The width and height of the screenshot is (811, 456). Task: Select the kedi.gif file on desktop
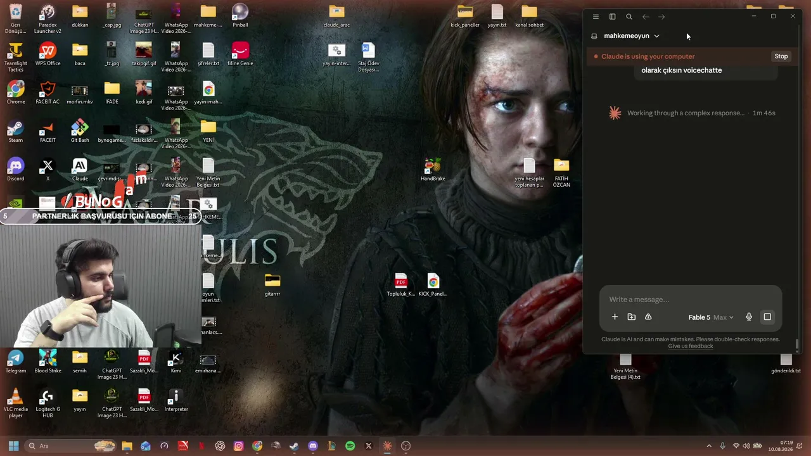pyautogui.click(x=144, y=92)
